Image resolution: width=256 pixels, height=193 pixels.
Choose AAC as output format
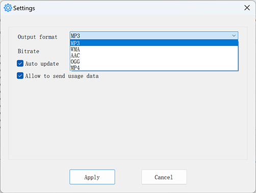154,56
